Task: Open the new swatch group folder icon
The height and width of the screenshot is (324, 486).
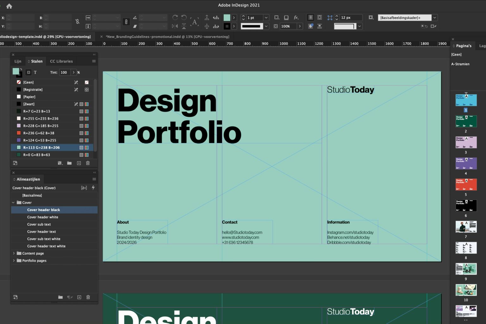Action: (69, 163)
